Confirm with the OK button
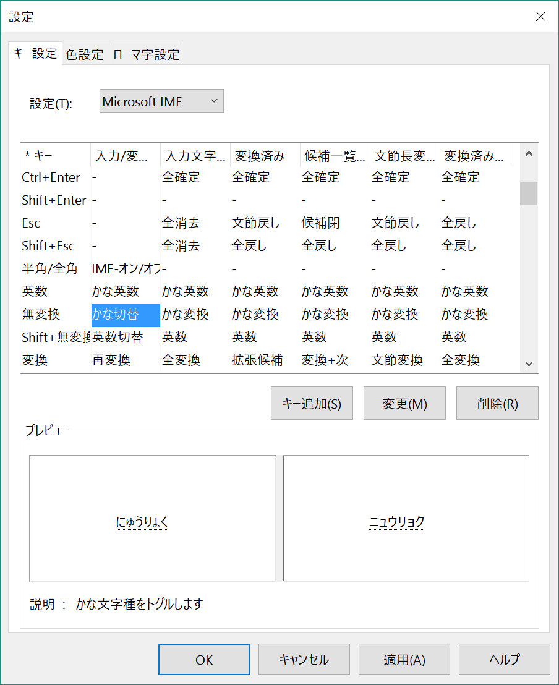This screenshot has height=685, width=559. pos(203,659)
